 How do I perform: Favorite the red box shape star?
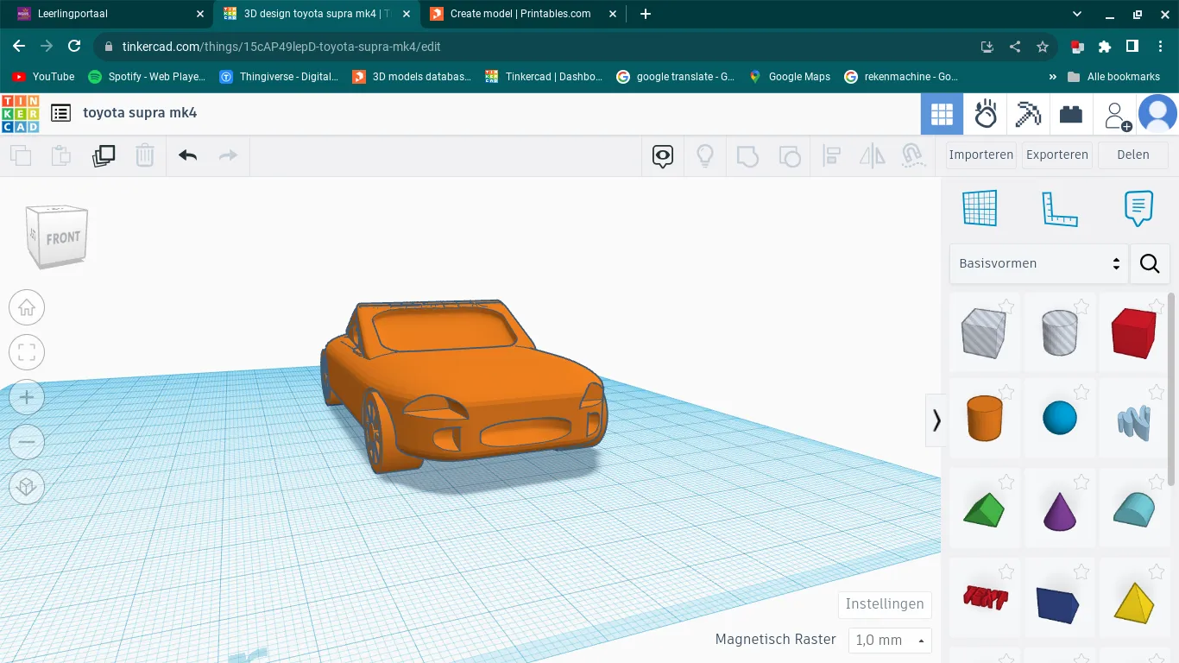(x=1157, y=306)
